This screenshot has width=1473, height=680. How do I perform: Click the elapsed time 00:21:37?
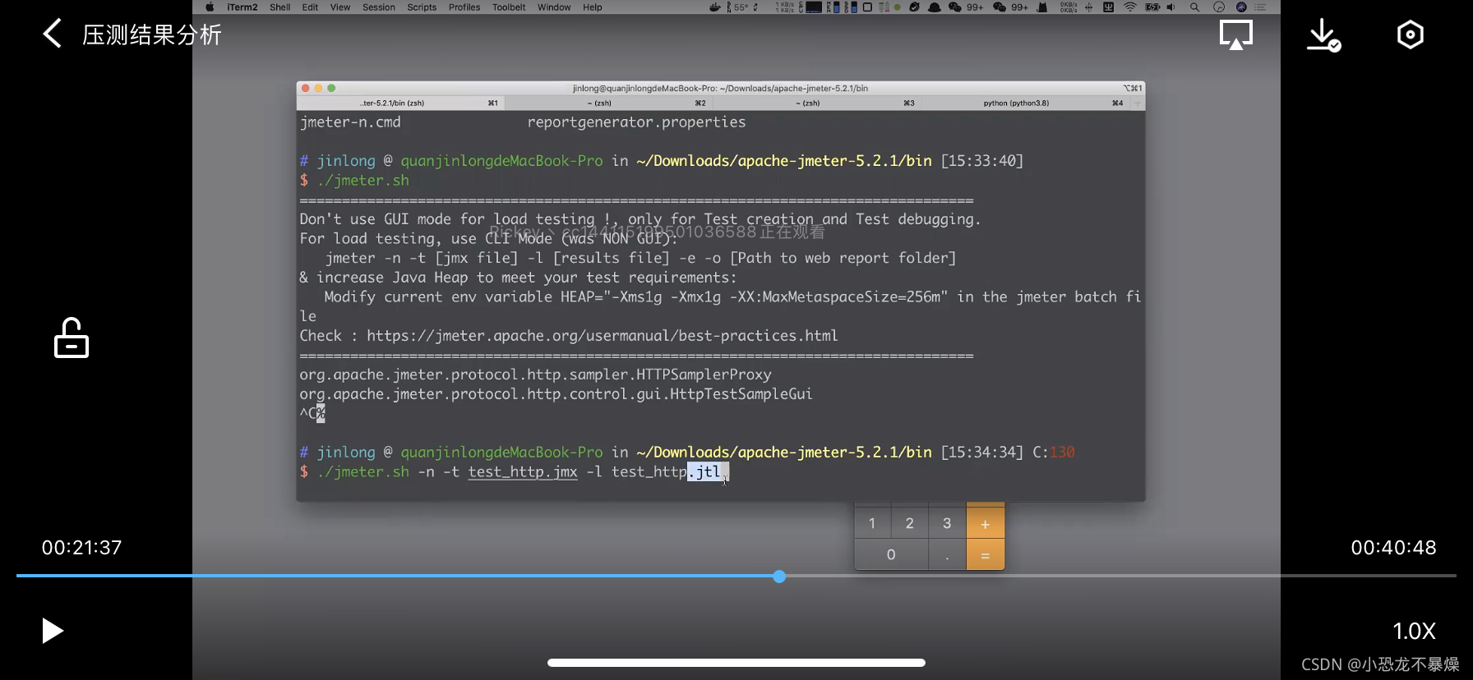click(81, 548)
